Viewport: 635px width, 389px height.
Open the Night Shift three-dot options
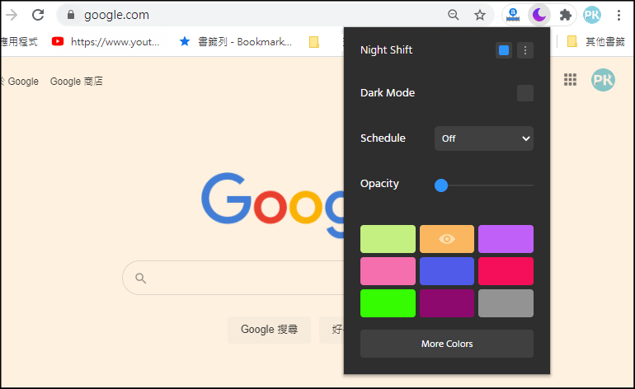pos(525,50)
